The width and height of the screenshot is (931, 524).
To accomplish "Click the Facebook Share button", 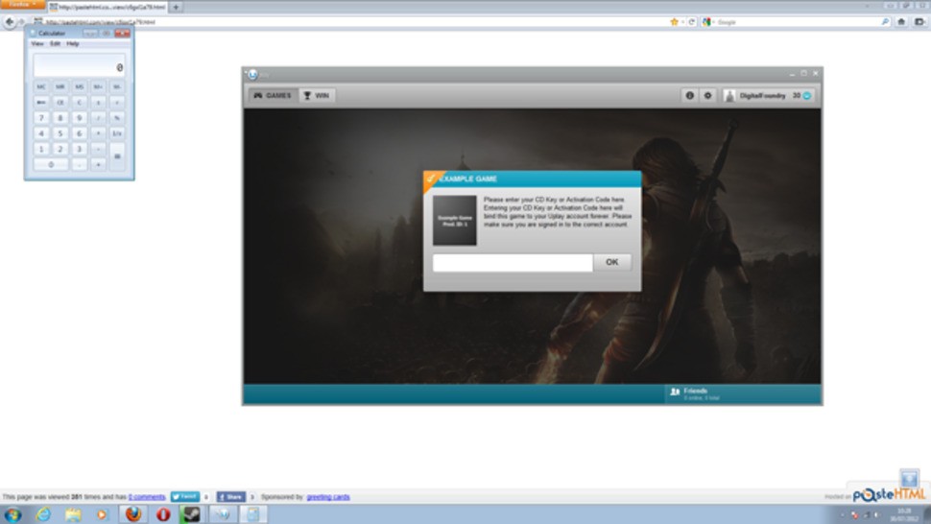I will click(231, 497).
